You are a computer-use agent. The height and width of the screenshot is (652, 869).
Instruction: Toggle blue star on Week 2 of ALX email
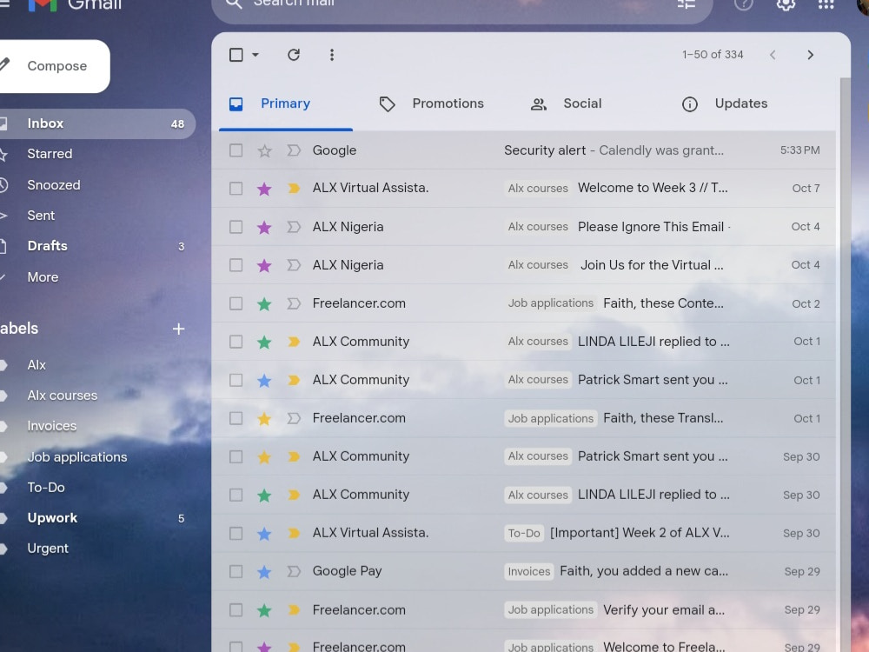pos(264,534)
